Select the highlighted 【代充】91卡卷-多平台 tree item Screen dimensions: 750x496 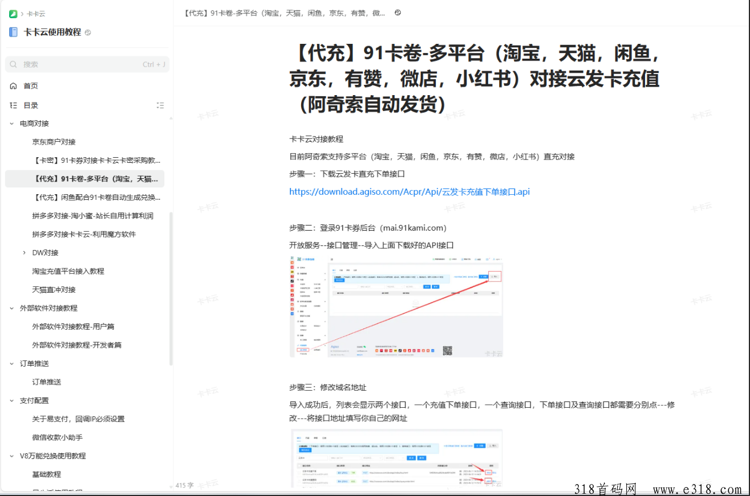click(84, 179)
